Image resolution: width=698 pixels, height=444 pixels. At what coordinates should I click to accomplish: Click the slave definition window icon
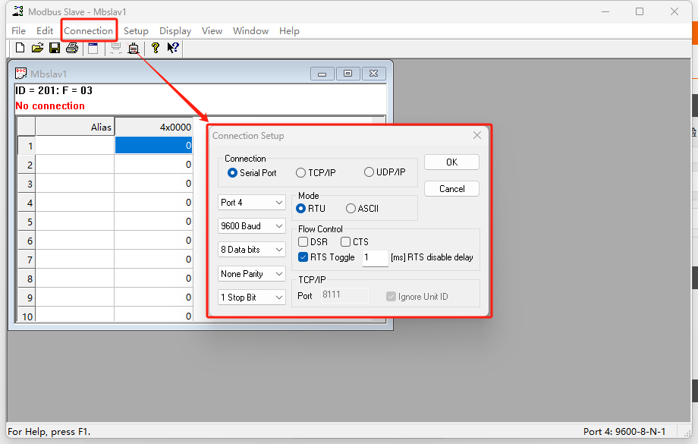(93, 49)
